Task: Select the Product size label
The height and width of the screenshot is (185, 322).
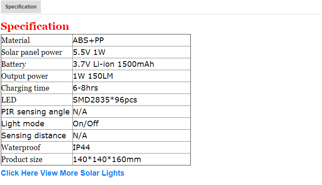Action: pos(22,159)
